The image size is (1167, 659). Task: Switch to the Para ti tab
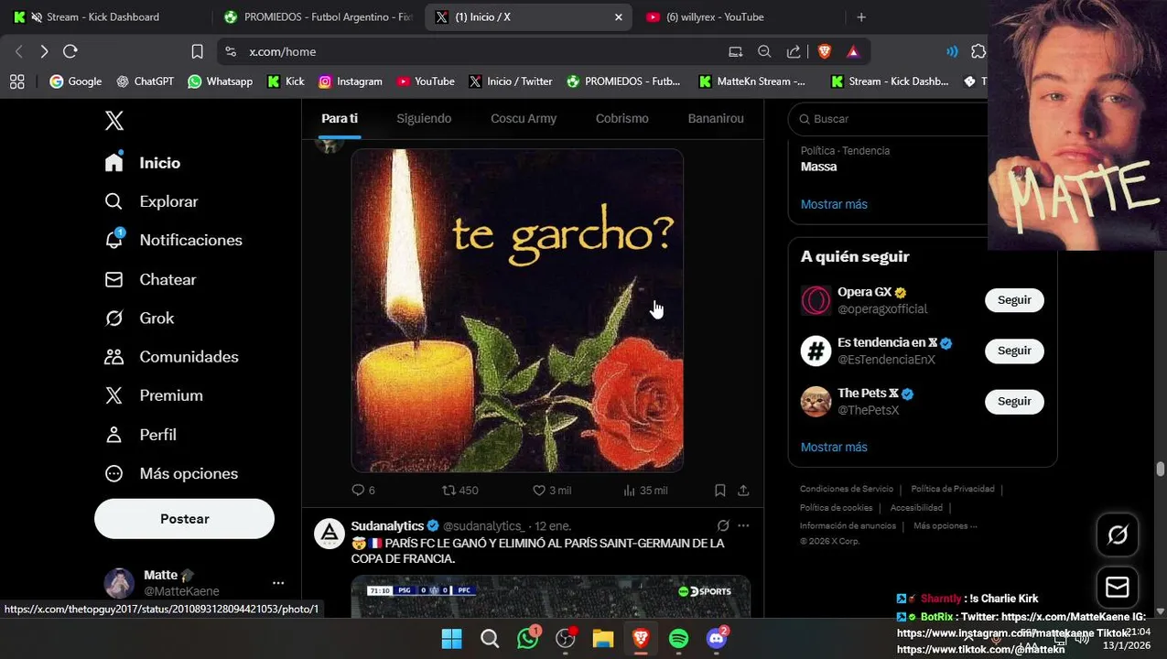(340, 119)
